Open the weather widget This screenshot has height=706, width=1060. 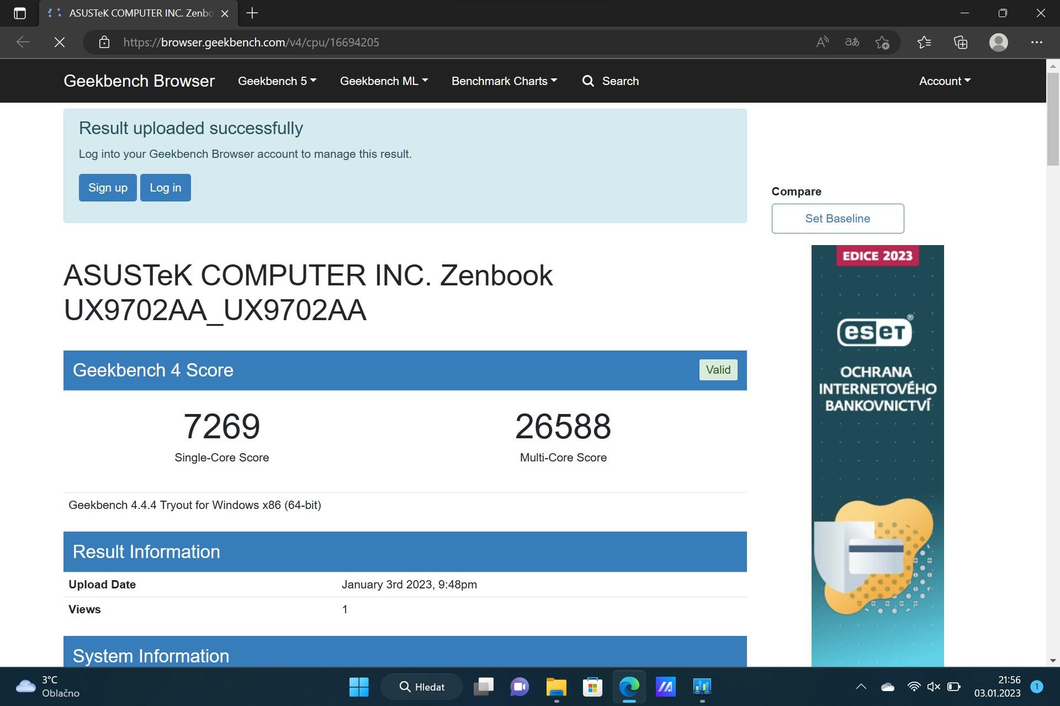click(47, 687)
